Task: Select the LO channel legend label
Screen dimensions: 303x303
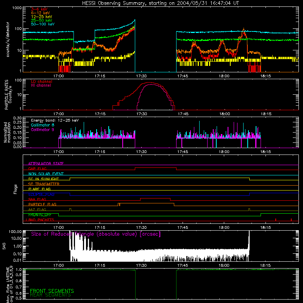Action: pos(42,81)
